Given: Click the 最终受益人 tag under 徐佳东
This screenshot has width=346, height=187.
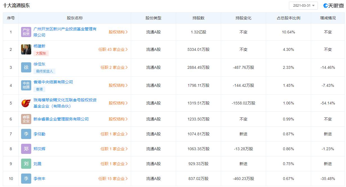Looking at the screenshot, I should pyautogui.click(x=44, y=71).
